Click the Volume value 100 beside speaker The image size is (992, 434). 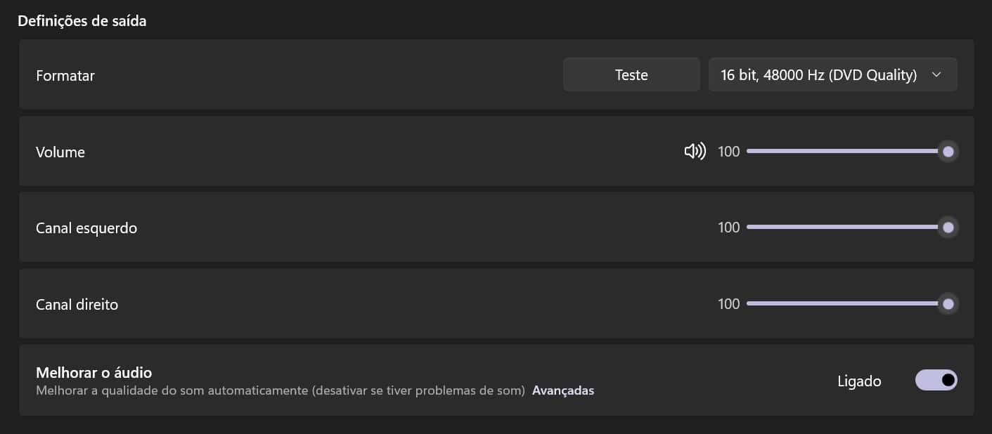[x=729, y=151]
